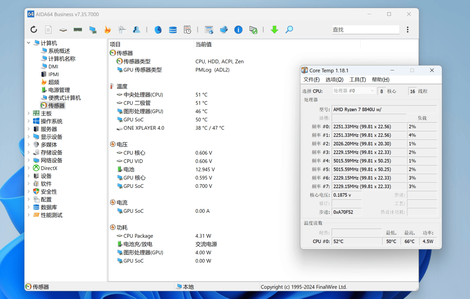Open 工具(T) menu in Core Temp
Screen dimensions: 470x299
pos(358,80)
